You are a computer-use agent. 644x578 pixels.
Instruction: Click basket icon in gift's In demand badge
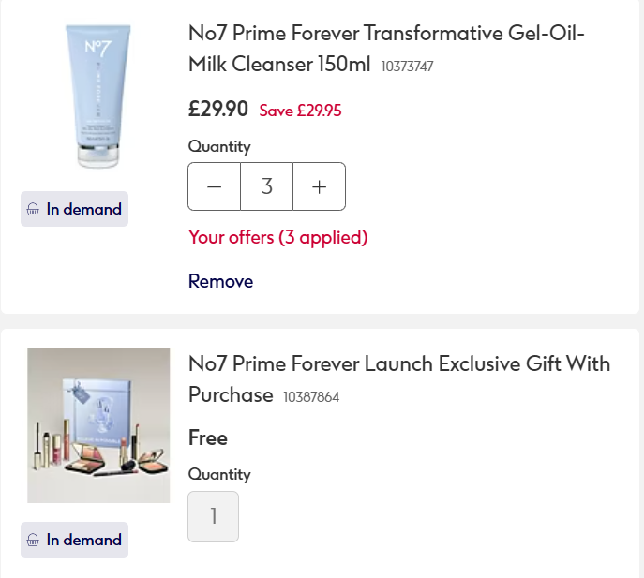[34, 541]
